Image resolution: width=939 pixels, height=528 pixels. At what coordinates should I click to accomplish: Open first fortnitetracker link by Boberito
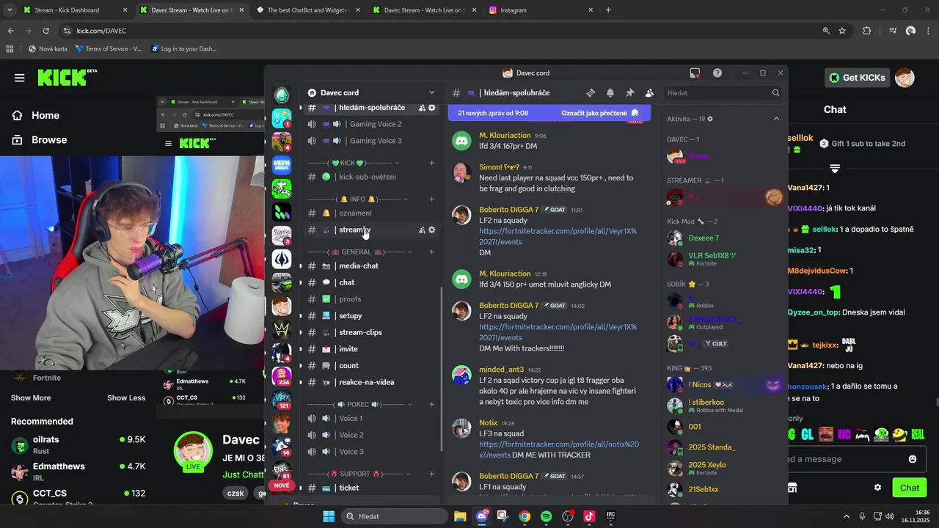[558, 236]
